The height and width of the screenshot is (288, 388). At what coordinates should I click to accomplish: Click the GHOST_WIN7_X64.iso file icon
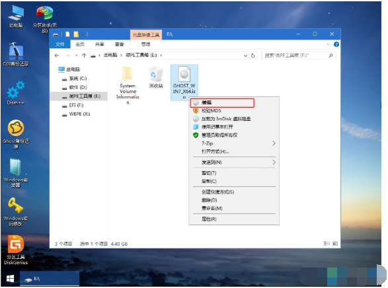tap(184, 83)
